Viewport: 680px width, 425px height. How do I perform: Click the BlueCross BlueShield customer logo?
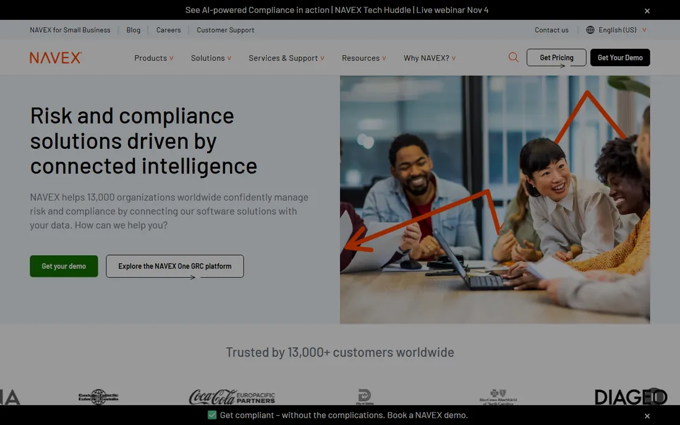click(x=498, y=397)
